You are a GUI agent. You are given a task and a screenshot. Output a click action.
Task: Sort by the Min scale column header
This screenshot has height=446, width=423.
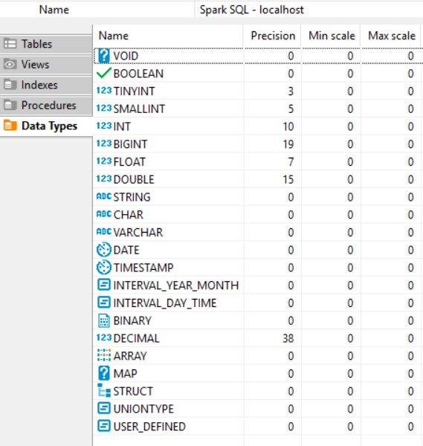pyautogui.click(x=331, y=36)
